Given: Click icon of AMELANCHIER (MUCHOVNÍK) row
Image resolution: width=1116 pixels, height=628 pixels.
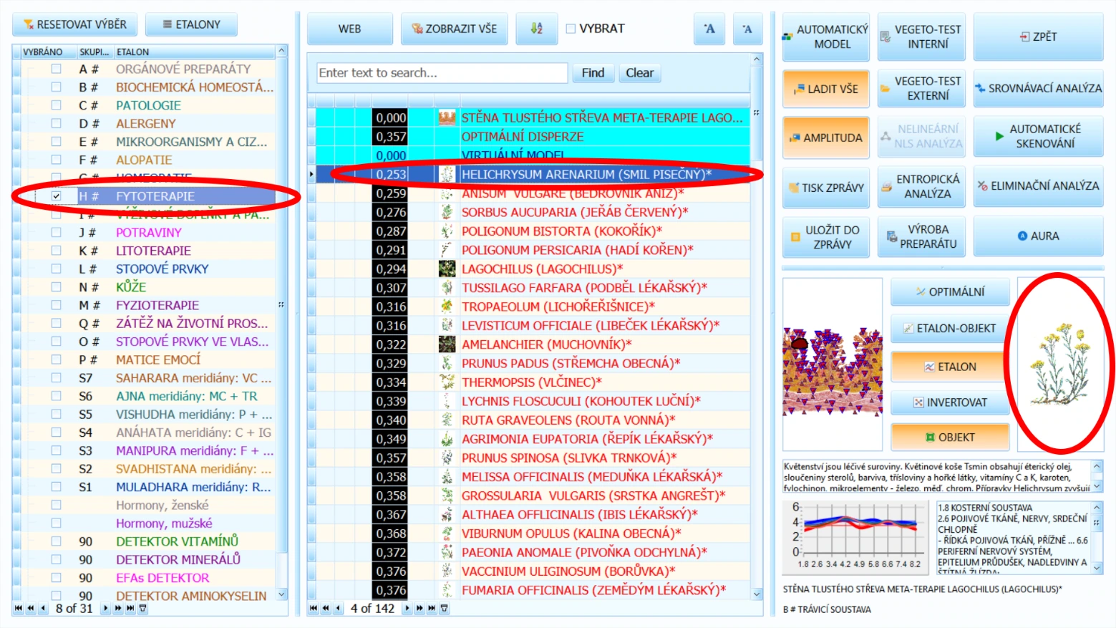Looking at the screenshot, I should coord(447,344).
